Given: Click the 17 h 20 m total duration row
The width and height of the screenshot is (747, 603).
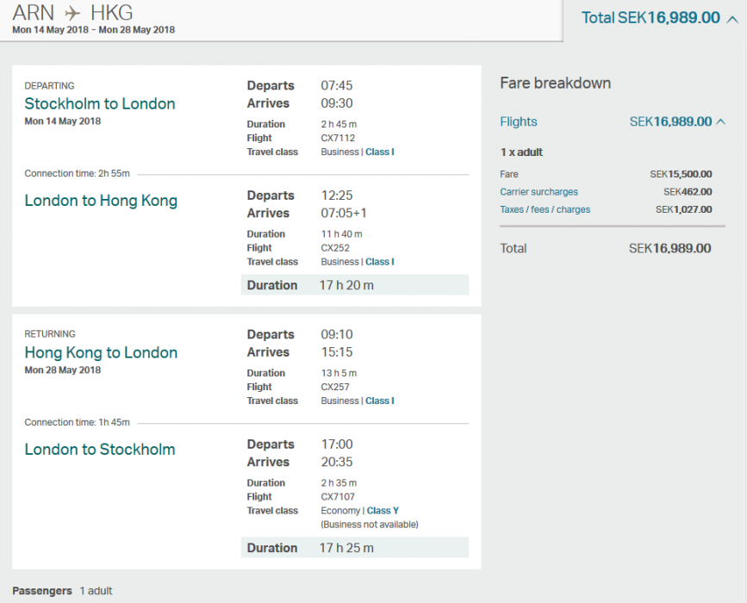Looking at the screenshot, I should (x=354, y=285).
